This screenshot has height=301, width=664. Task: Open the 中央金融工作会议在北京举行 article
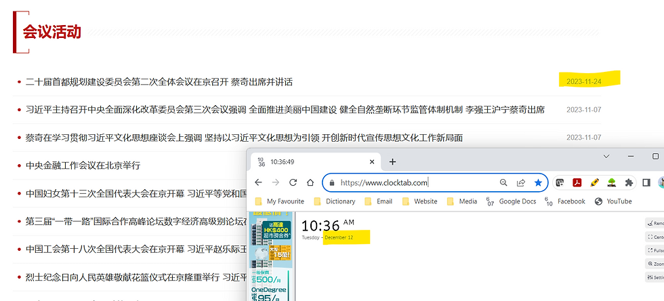83,165
